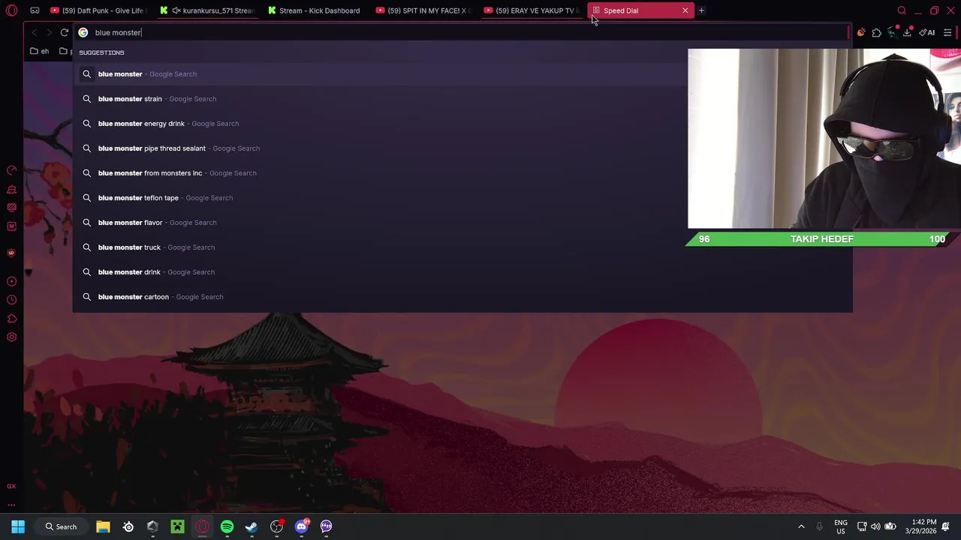961x540 pixels.
Task: Switch to the muted kurankursu_571 Stream tab
Action: (x=207, y=10)
